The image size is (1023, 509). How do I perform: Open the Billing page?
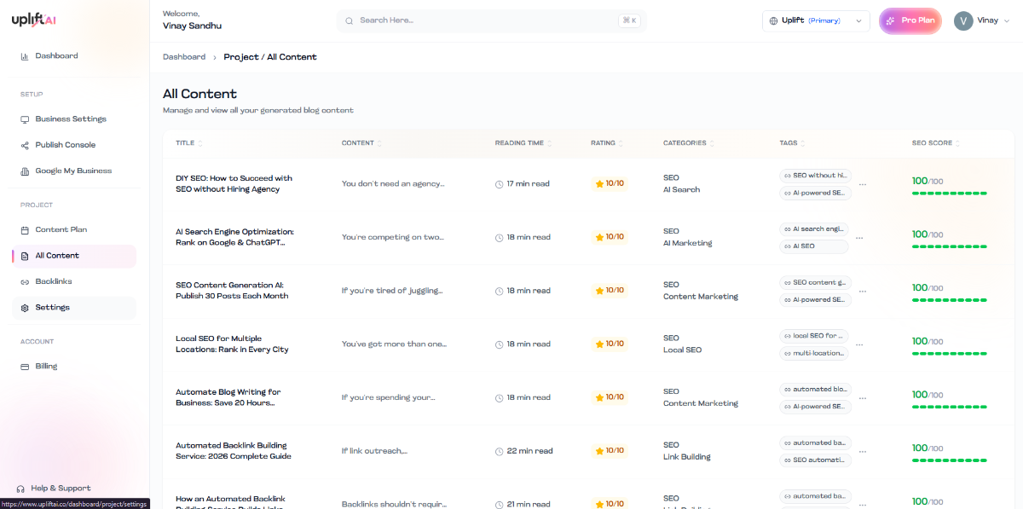[46, 367]
